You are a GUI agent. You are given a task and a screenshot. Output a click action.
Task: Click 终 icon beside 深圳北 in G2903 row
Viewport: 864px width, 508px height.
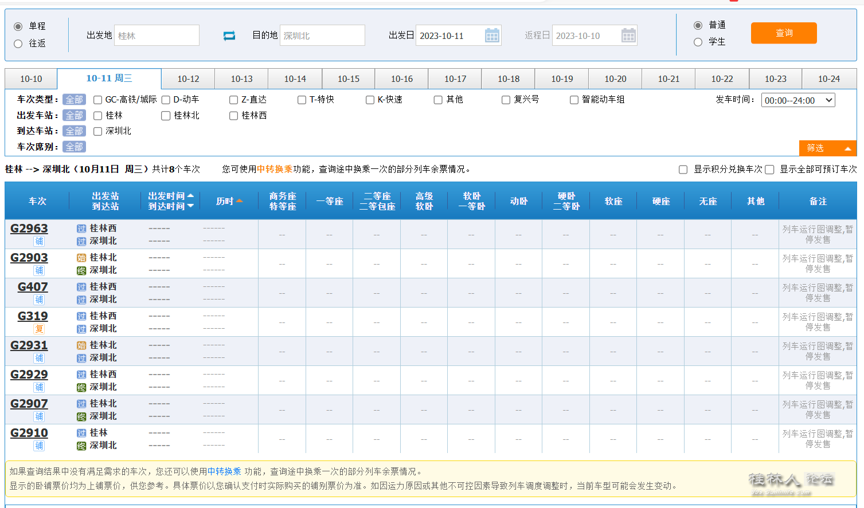pyautogui.click(x=81, y=270)
